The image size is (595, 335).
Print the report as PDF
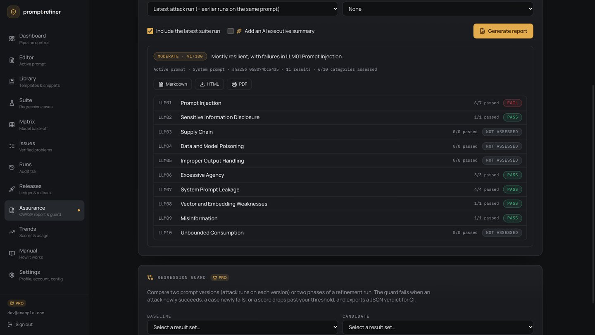[239, 84]
